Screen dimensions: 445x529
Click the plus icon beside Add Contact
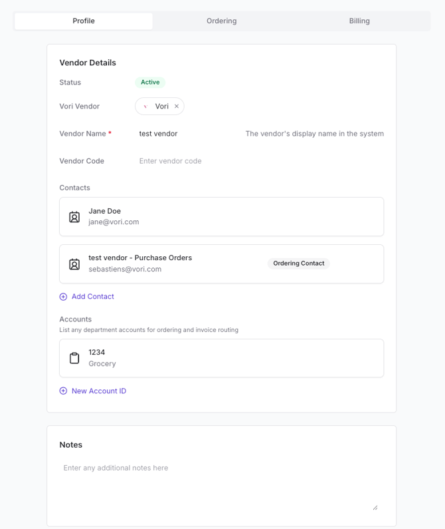[63, 297]
